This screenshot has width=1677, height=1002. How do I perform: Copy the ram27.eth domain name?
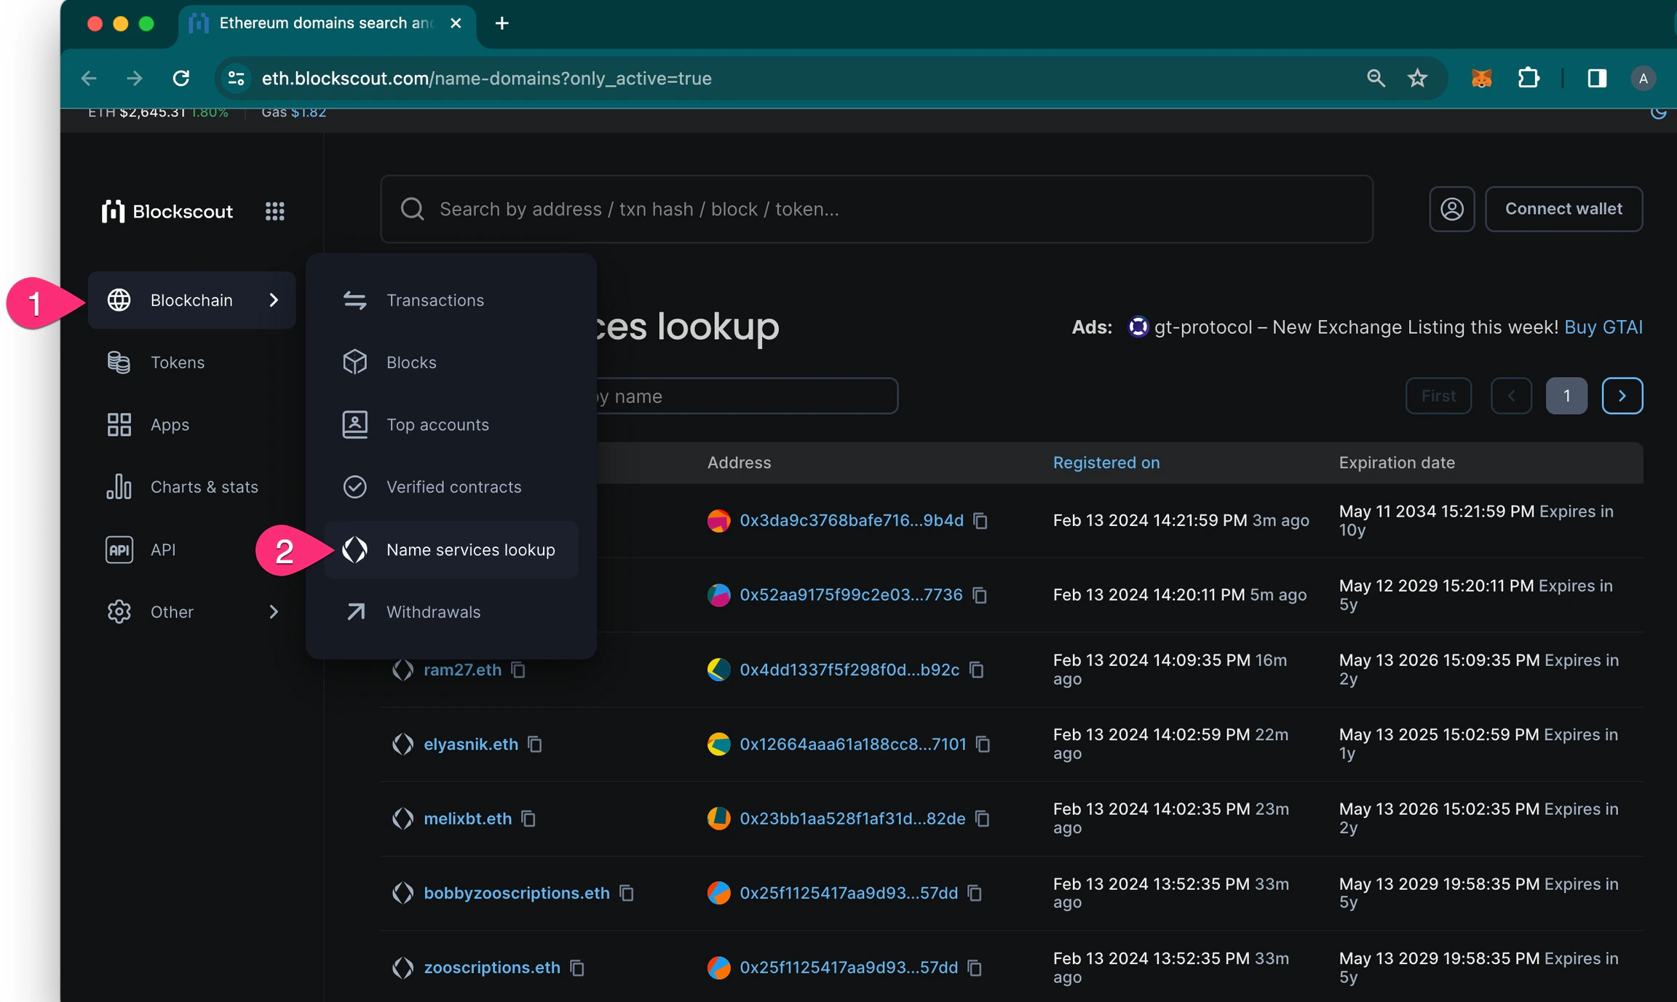pos(518,669)
